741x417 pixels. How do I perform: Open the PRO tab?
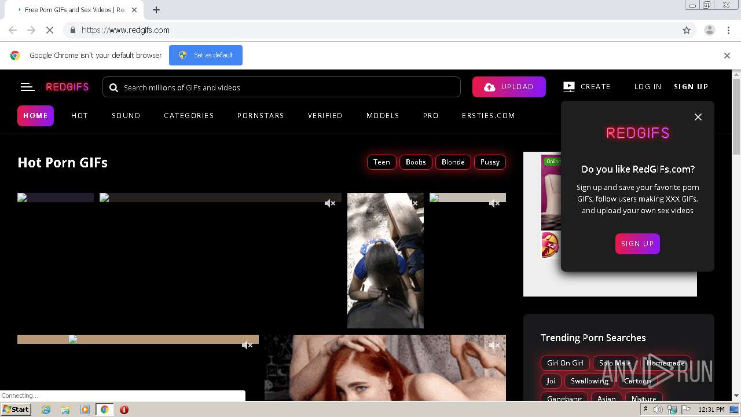(431, 116)
